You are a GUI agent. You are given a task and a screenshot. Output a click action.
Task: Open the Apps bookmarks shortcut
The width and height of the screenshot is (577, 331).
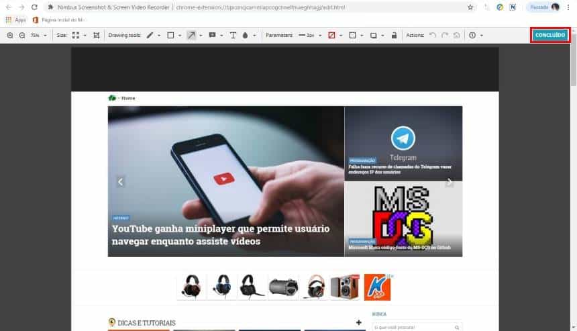click(16, 20)
